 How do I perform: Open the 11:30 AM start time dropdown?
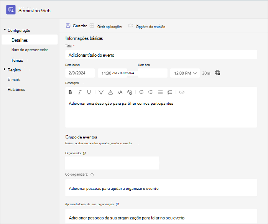tap(112, 73)
